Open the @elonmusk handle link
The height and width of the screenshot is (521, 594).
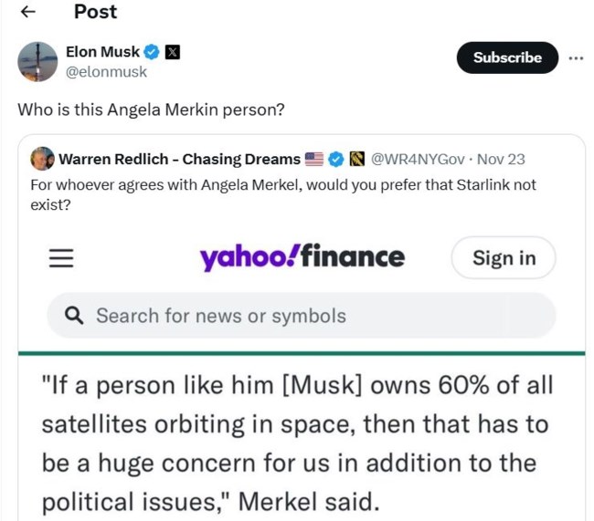click(x=106, y=72)
